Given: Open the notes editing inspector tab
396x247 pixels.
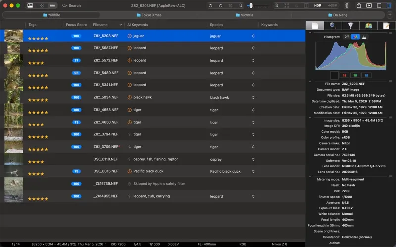Looking at the screenshot, I should click(x=386, y=26).
